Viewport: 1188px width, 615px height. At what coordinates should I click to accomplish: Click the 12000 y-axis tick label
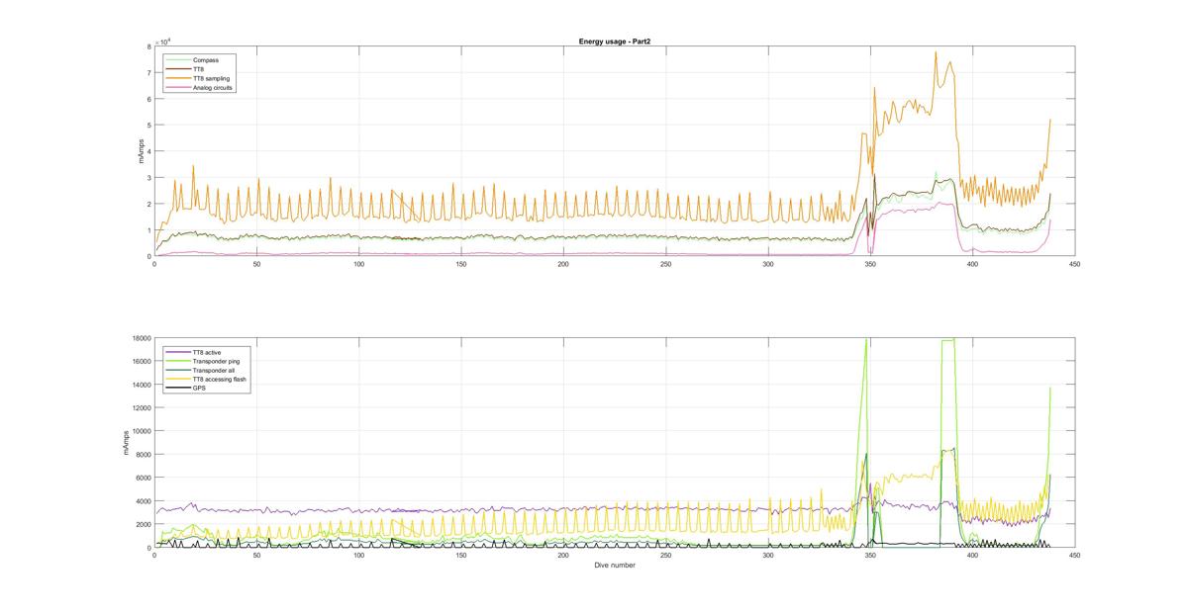[x=142, y=408]
